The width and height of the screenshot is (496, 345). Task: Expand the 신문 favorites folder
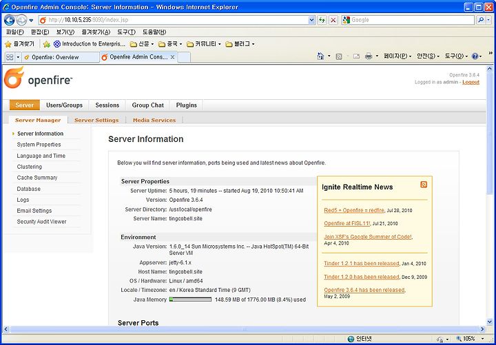[142, 44]
